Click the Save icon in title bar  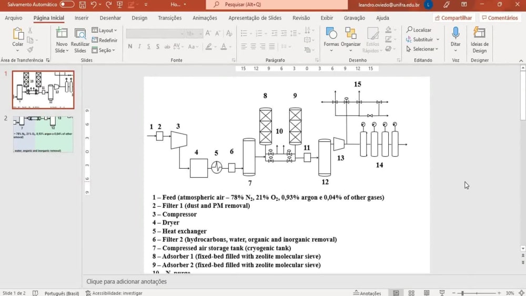[82, 4]
